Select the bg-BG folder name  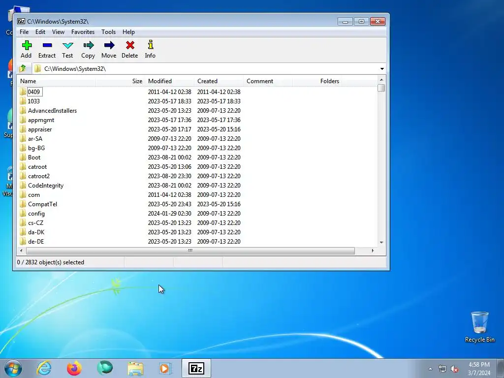click(x=36, y=148)
